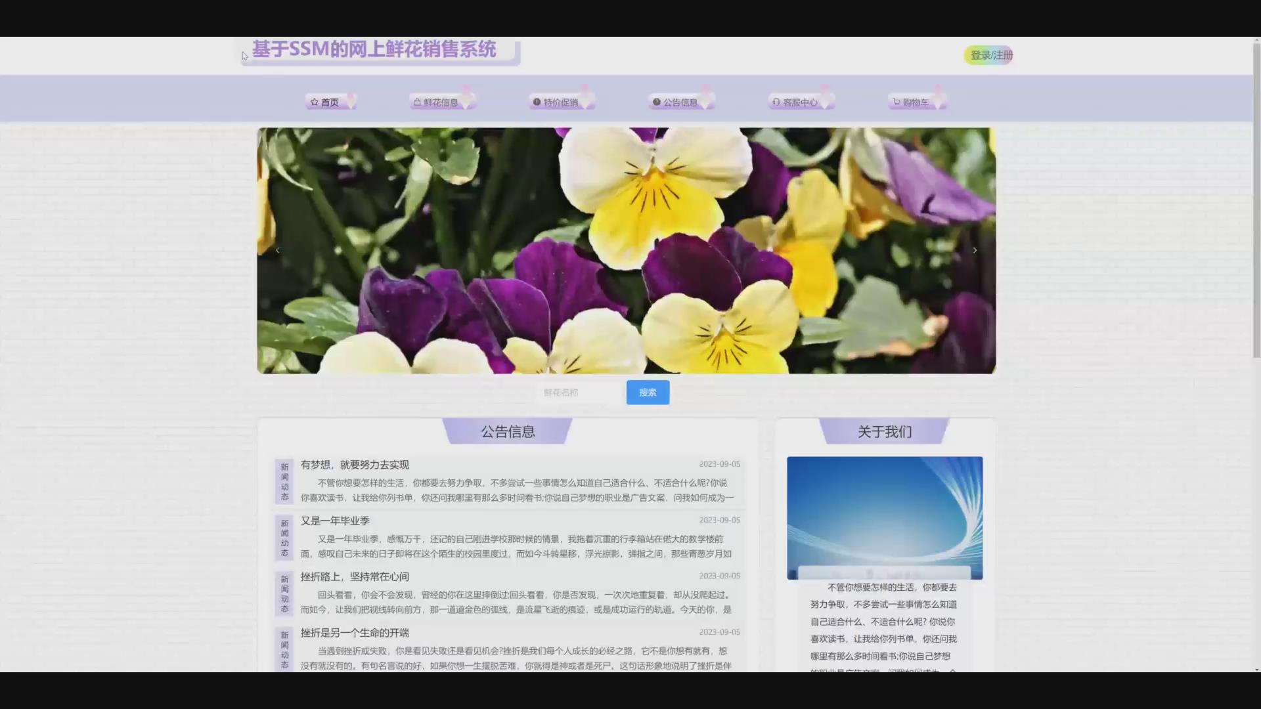The height and width of the screenshot is (709, 1261).
Task: Click the pansy flower banner image
Action: [x=626, y=250]
